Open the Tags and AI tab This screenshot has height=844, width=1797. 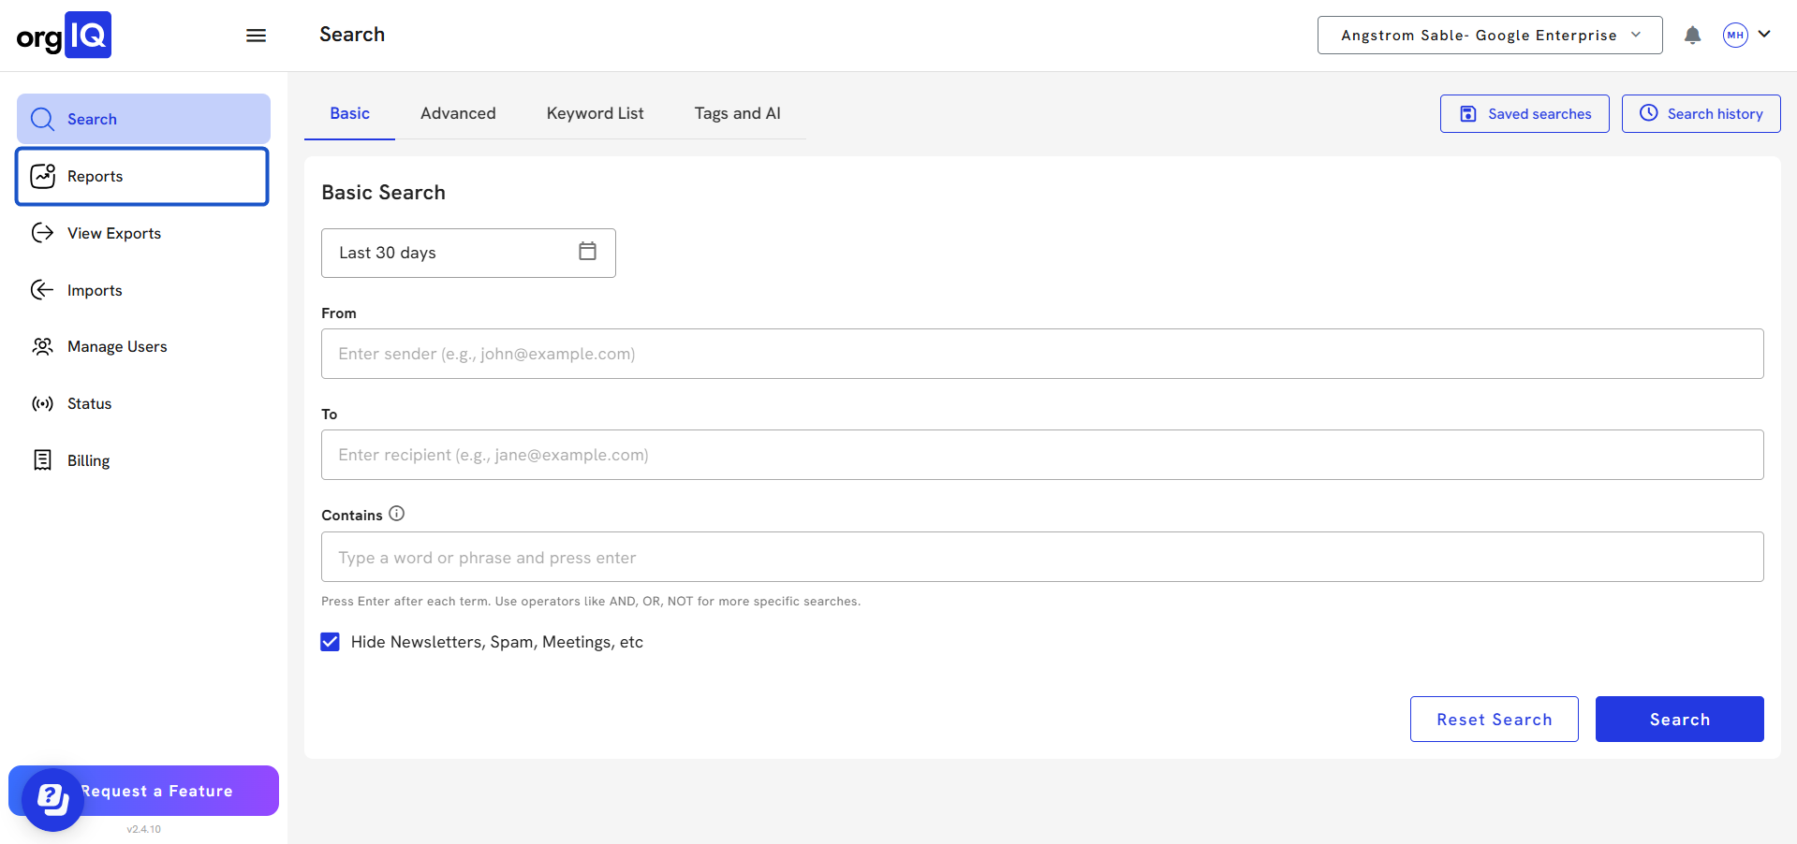click(737, 113)
